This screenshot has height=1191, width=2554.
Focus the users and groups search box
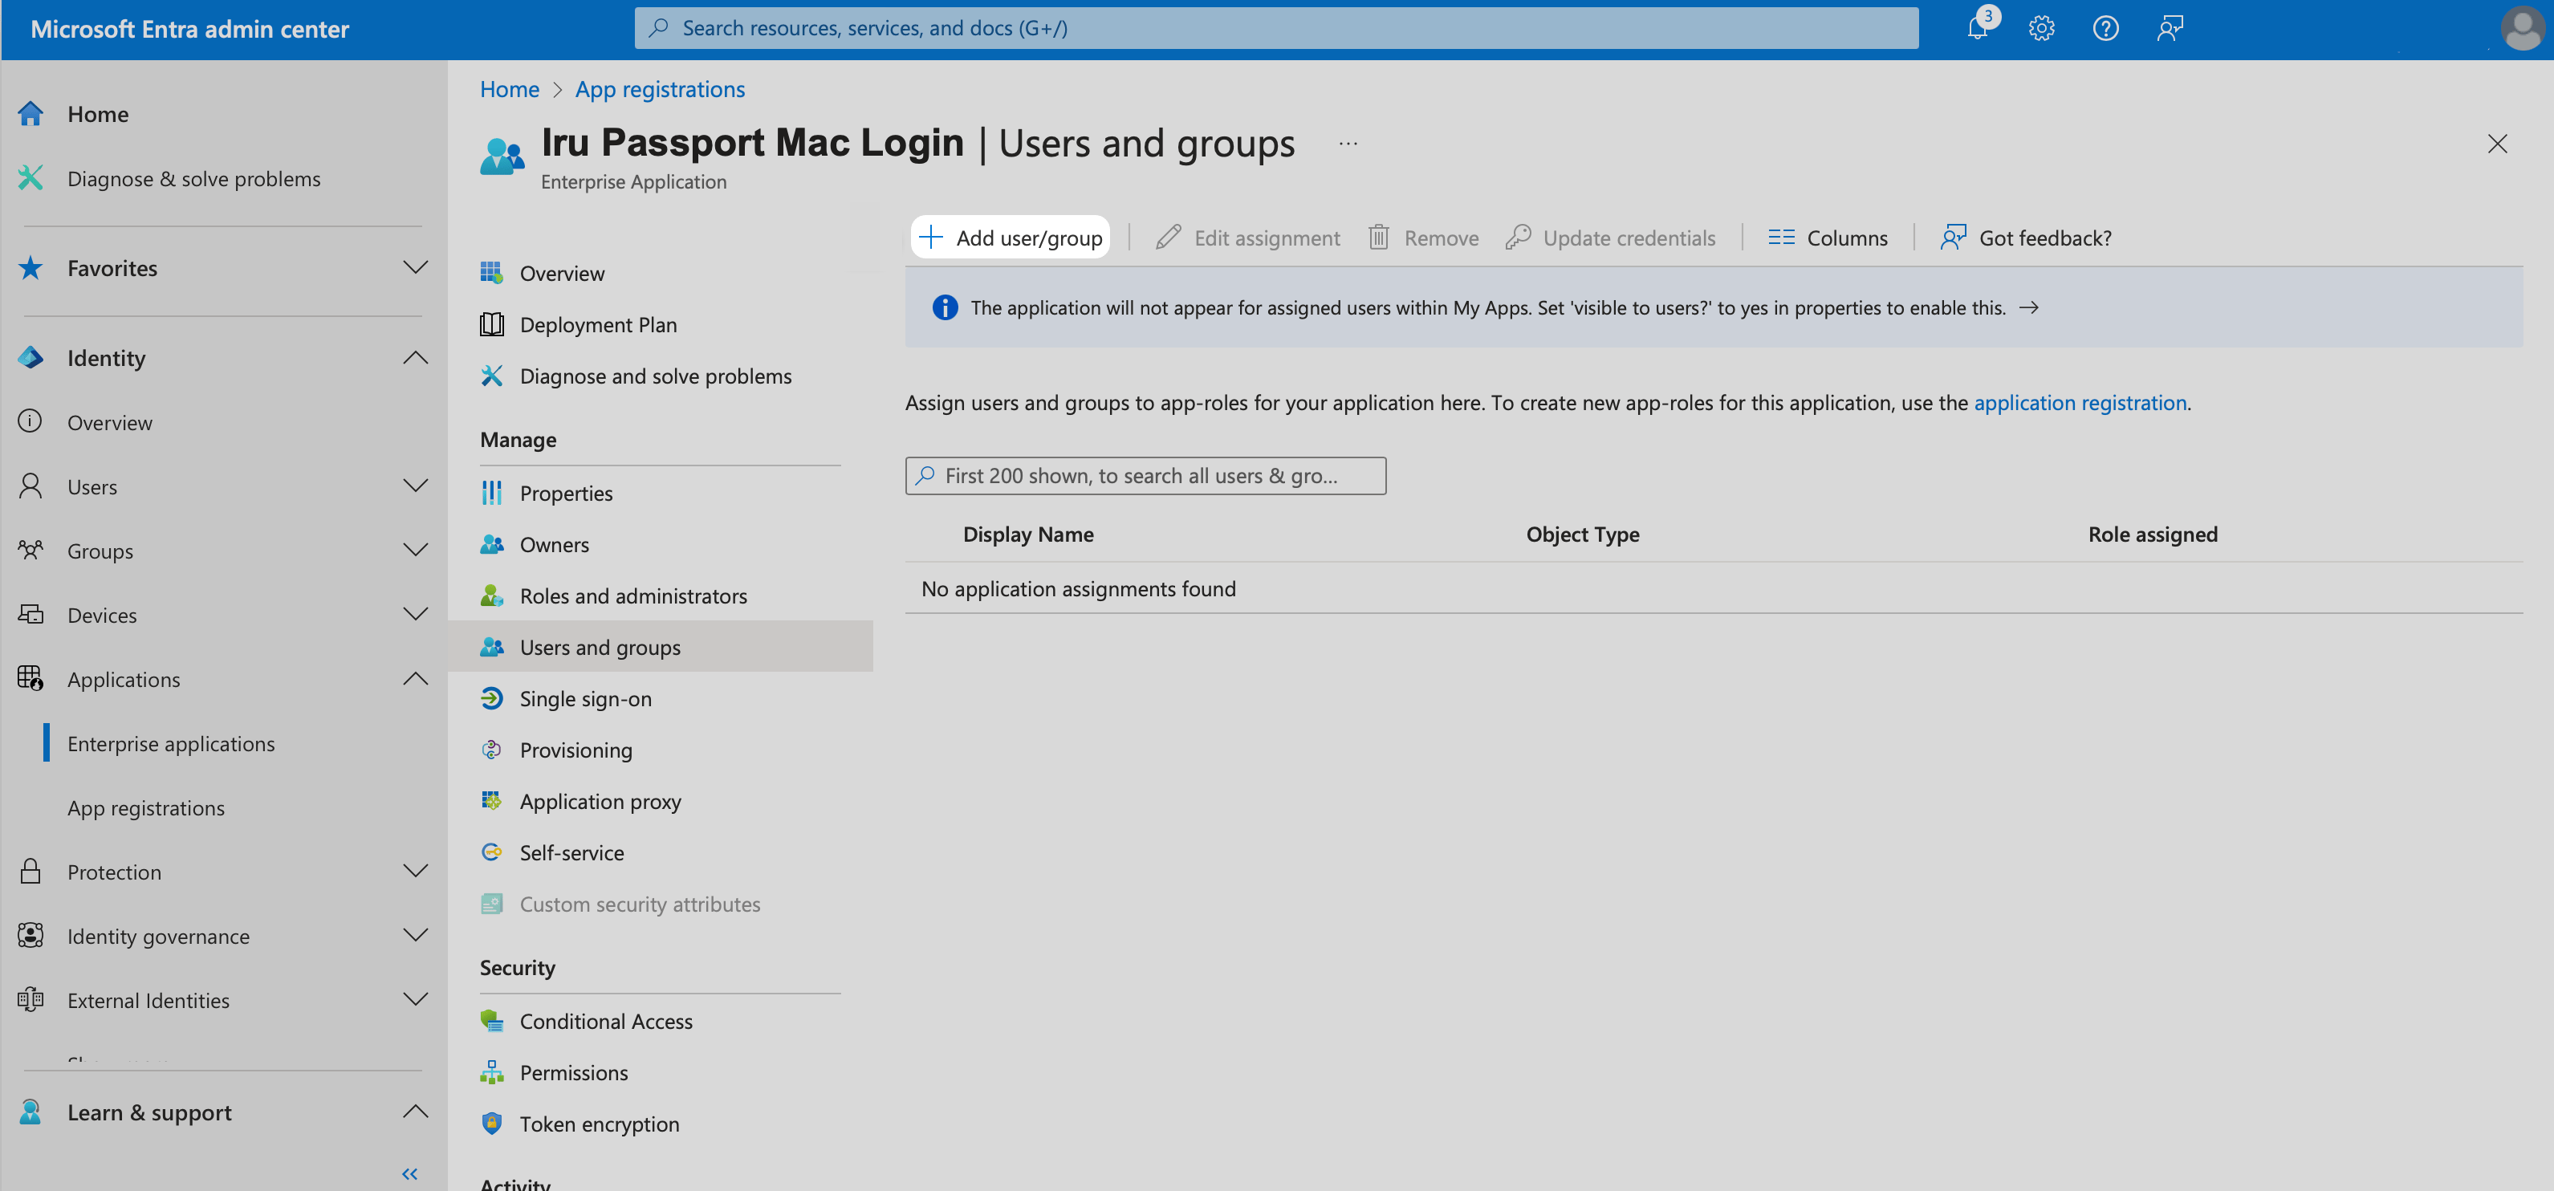click(1145, 475)
